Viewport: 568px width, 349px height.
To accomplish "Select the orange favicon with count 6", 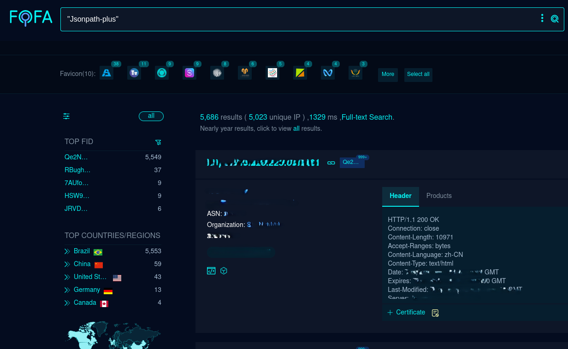I will coord(245,73).
